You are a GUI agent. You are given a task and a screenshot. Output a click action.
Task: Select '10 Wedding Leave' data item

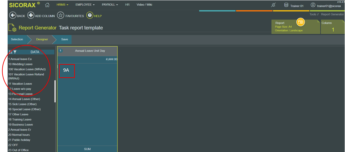click(21, 64)
